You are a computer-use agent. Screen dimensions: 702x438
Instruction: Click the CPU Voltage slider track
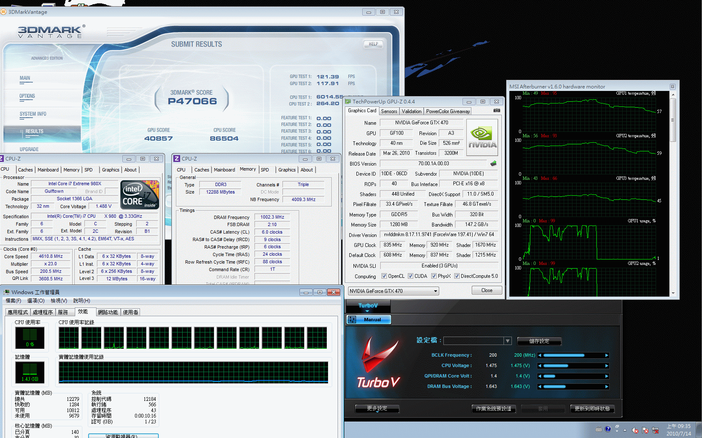point(573,366)
